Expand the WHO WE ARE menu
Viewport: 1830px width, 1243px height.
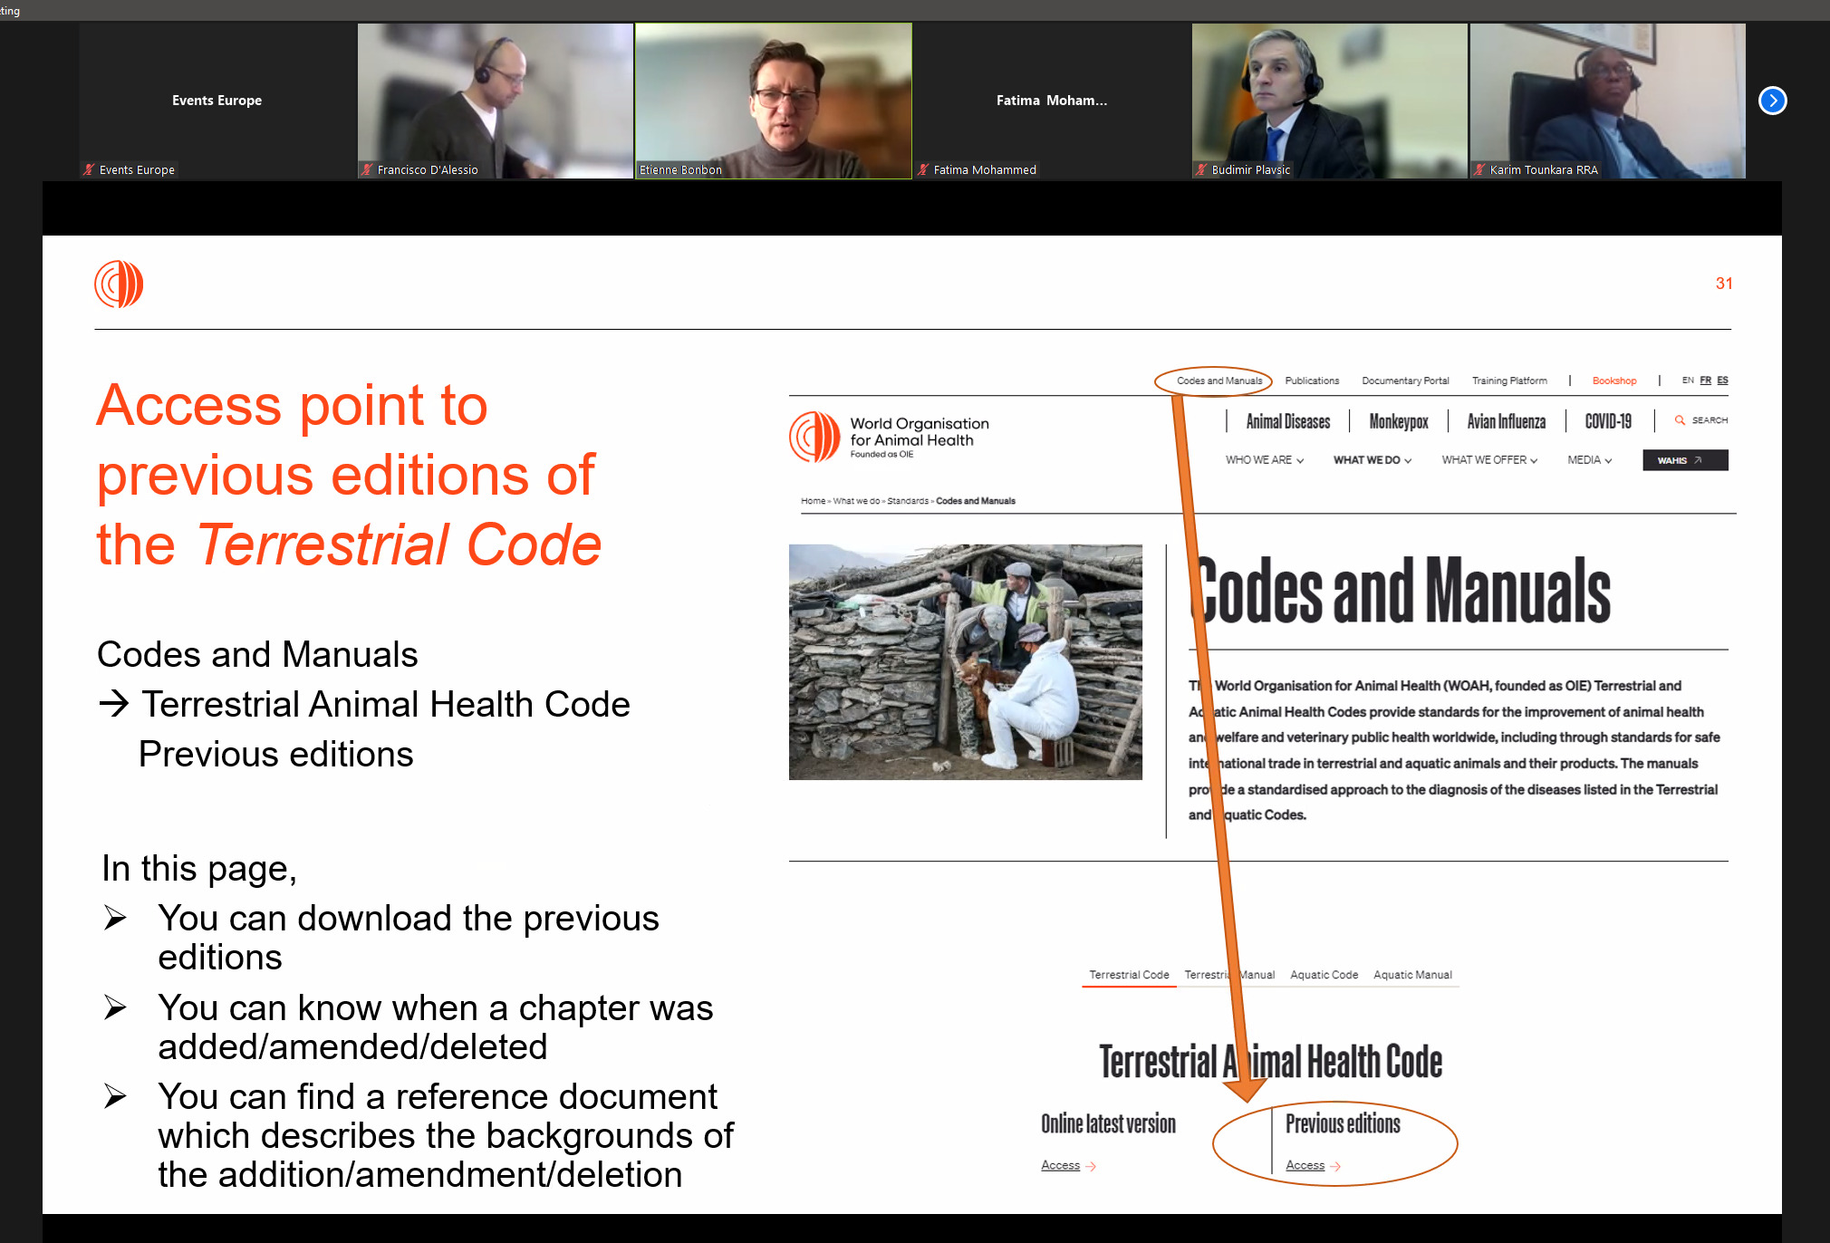point(1264,460)
